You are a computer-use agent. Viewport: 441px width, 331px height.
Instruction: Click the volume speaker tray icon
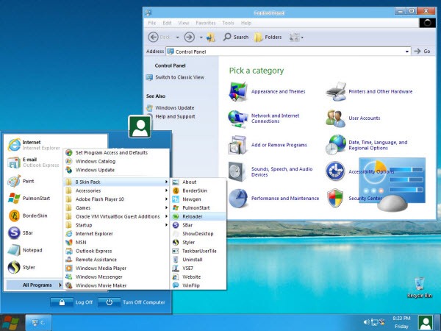[x=366, y=321]
